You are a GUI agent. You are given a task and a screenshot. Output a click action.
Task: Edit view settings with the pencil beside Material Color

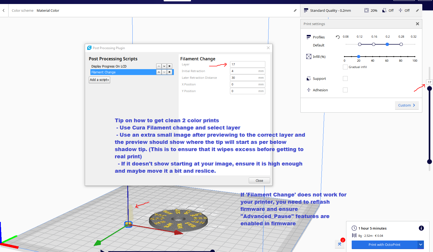(295, 10)
